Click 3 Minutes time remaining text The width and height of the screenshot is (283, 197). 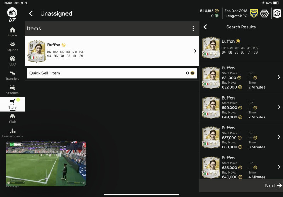coord(257,147)
